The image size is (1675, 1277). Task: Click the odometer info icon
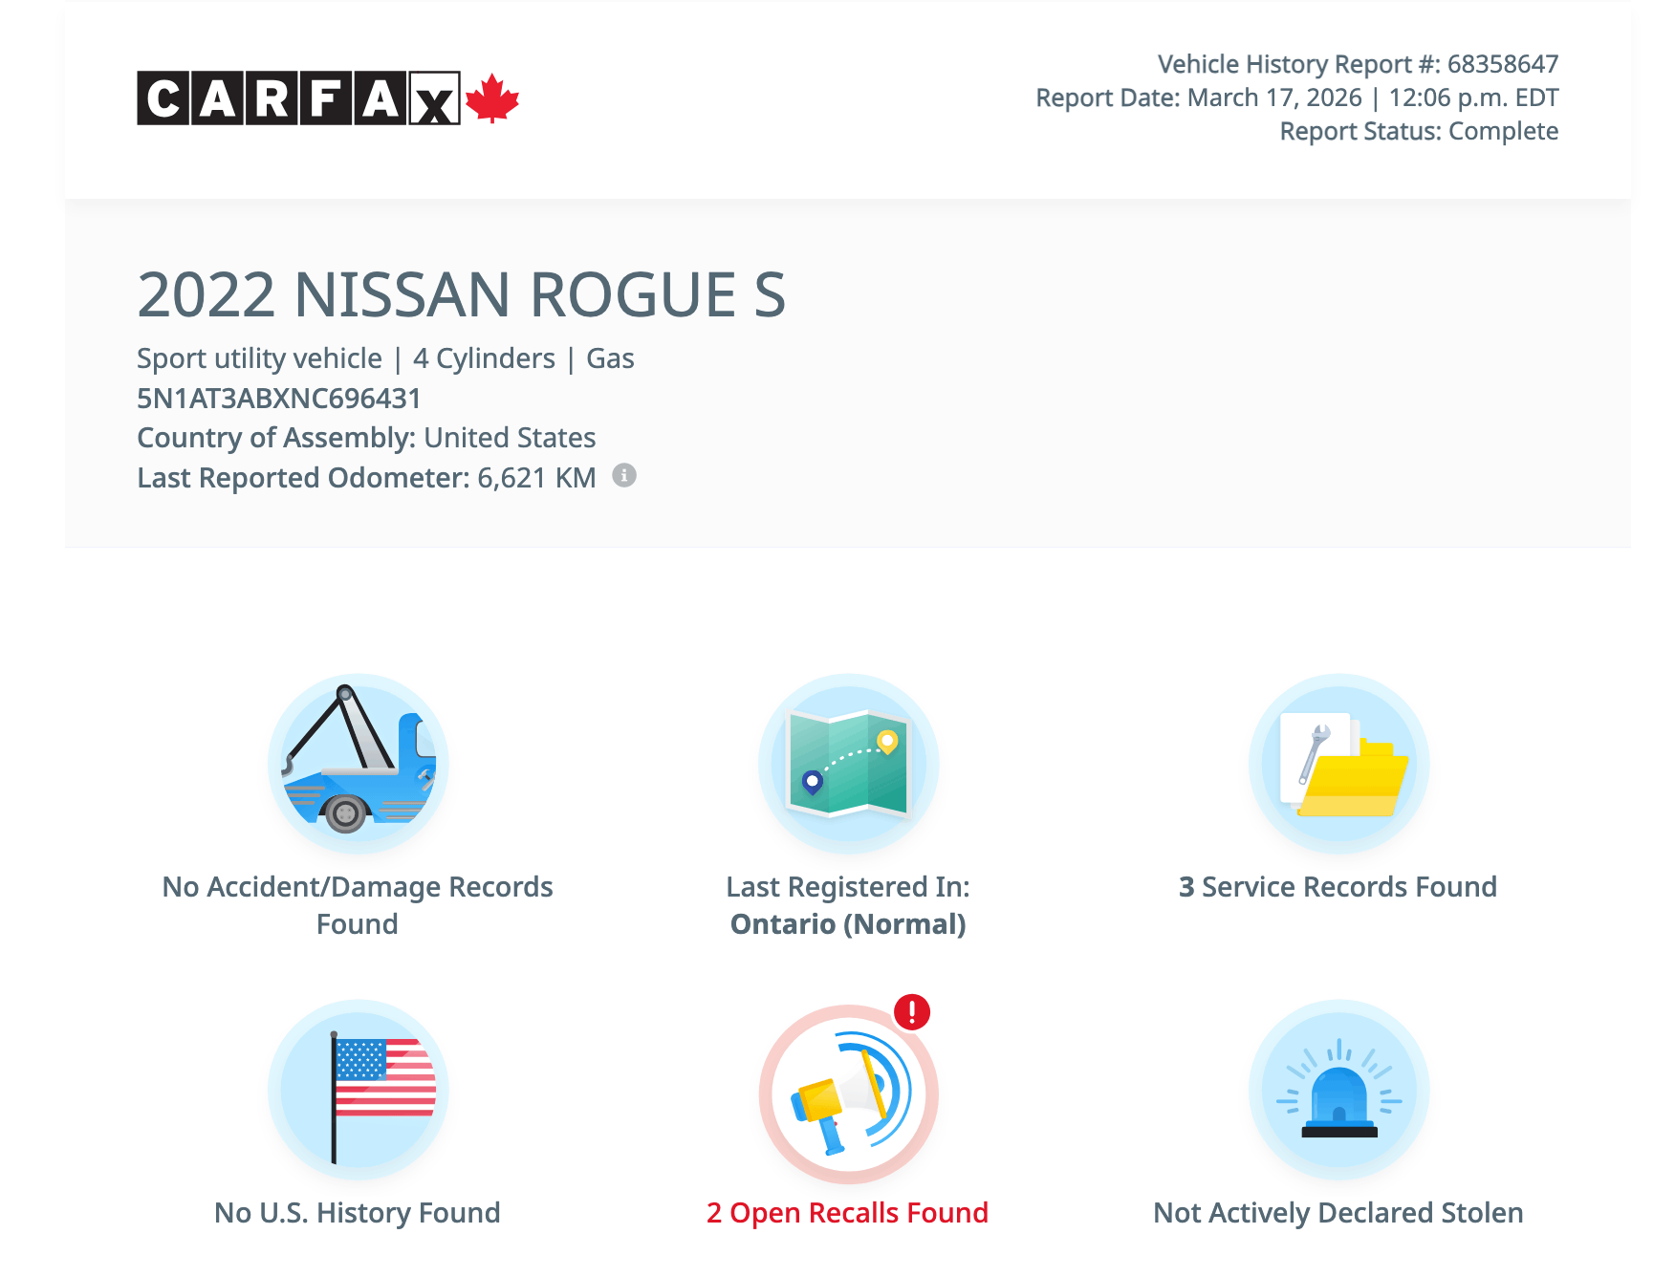point(624,475)
